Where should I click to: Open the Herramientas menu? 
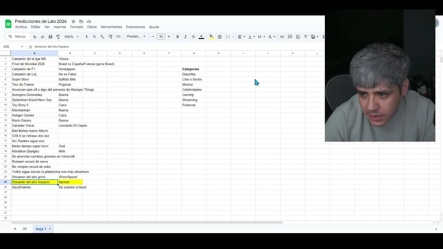(111, 27)
